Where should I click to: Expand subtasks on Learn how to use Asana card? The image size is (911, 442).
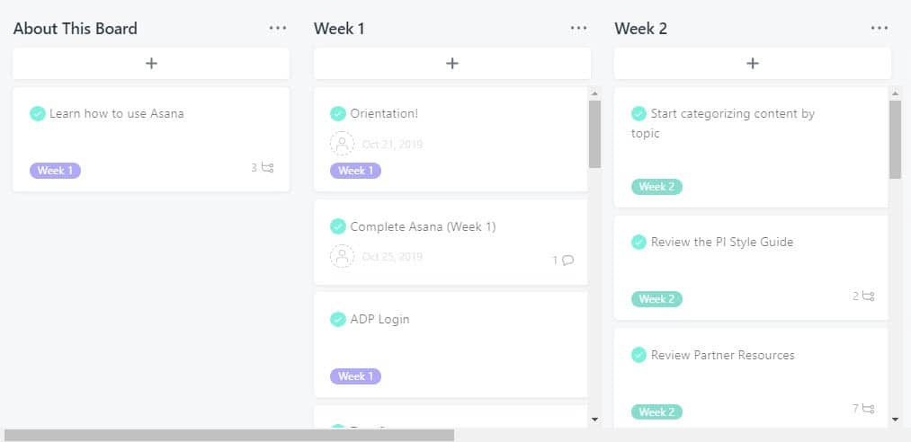tap(262, 168)
